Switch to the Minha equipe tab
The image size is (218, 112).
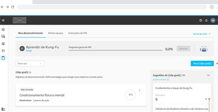click(56, 33)
